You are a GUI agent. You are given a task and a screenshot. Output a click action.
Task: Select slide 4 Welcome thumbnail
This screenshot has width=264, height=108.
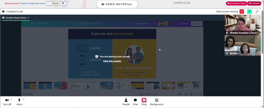tap(76, 86)
